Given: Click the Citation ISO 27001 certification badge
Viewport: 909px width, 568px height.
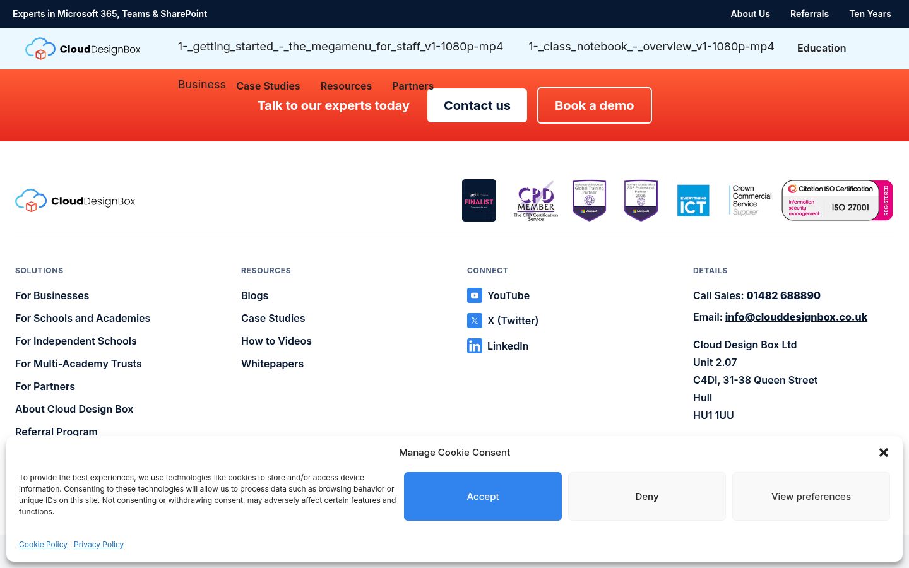Looking at the screenshot, I should (x=837, y=201).
